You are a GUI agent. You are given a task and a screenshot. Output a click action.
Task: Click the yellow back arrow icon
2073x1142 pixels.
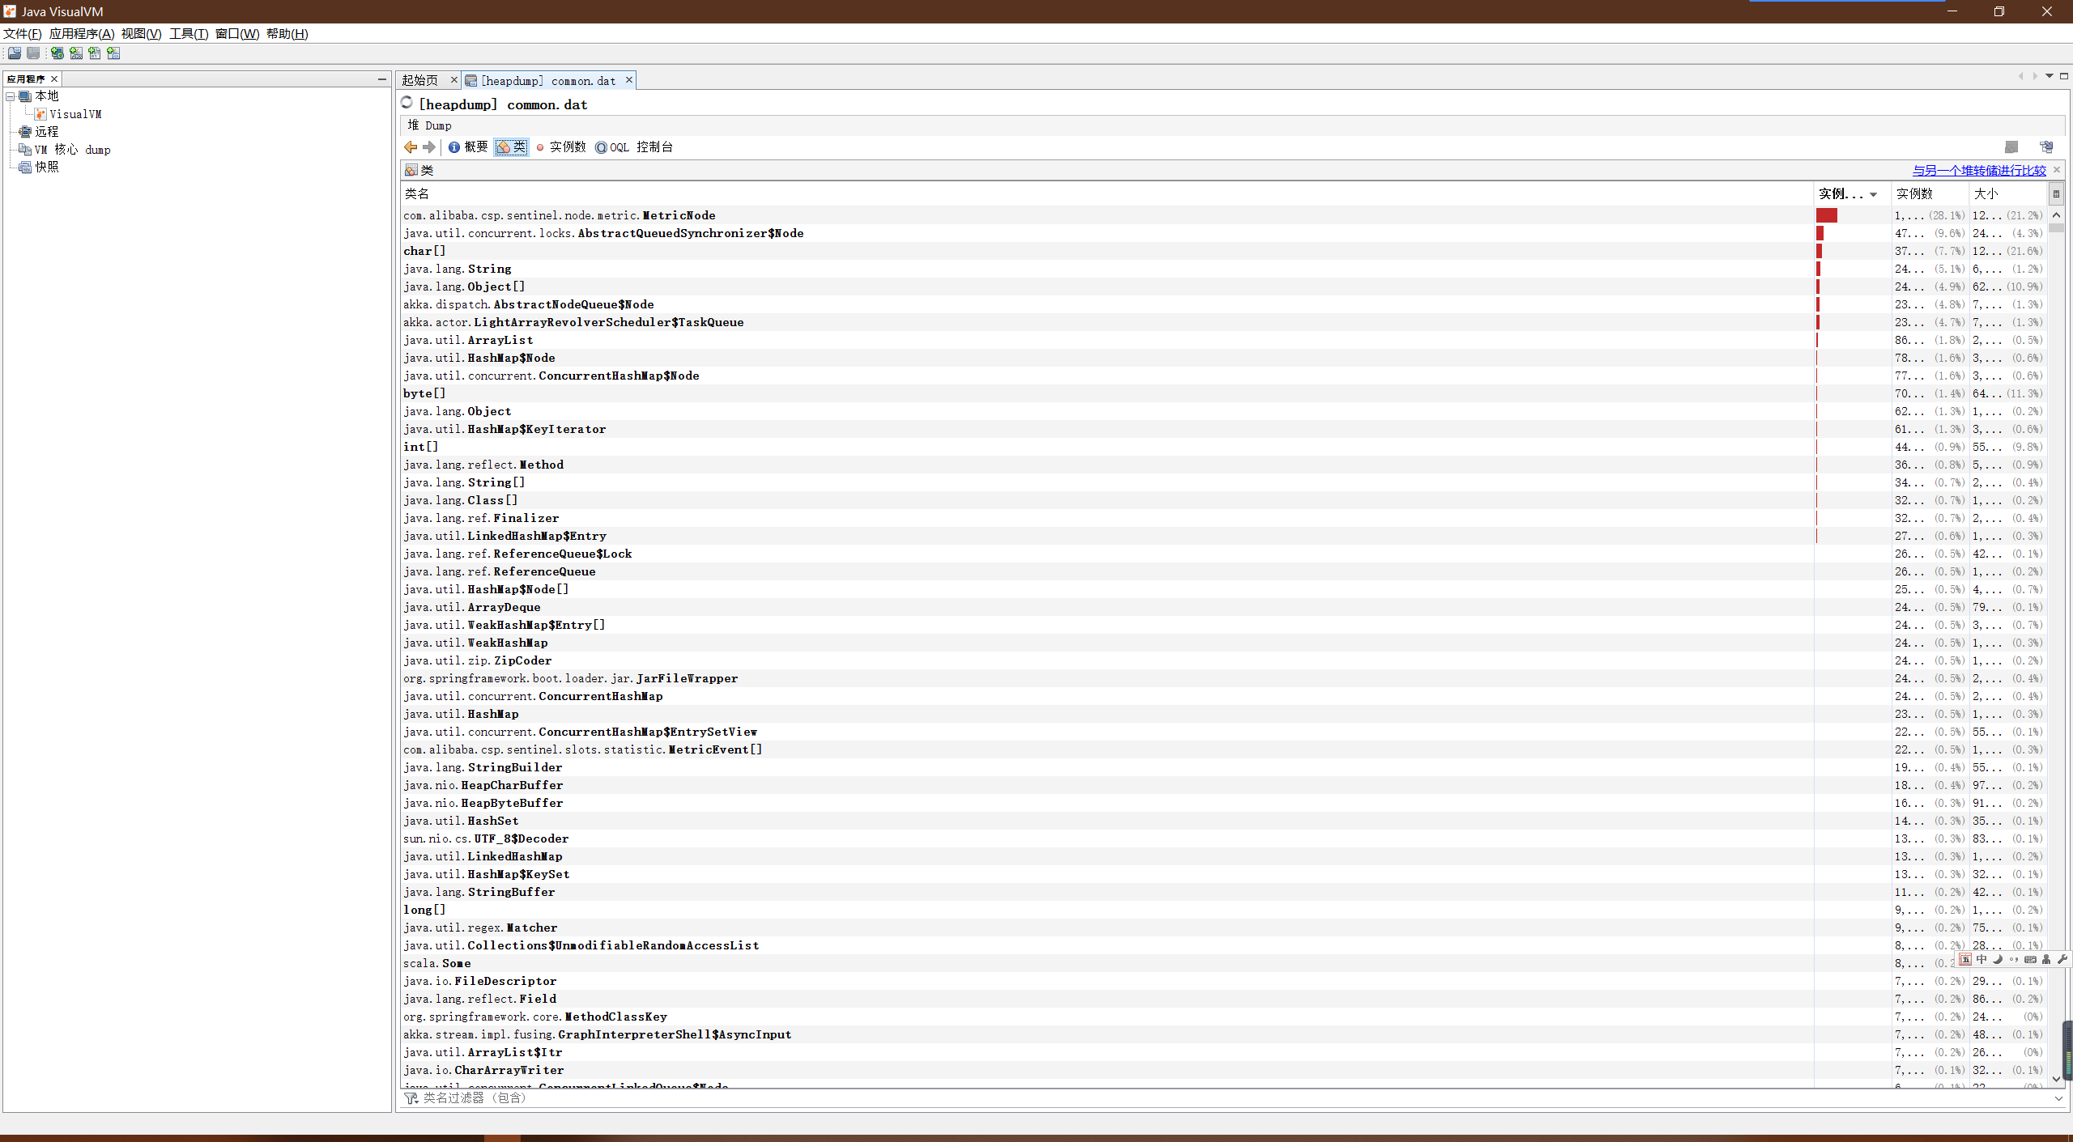[x=411, y=147]
